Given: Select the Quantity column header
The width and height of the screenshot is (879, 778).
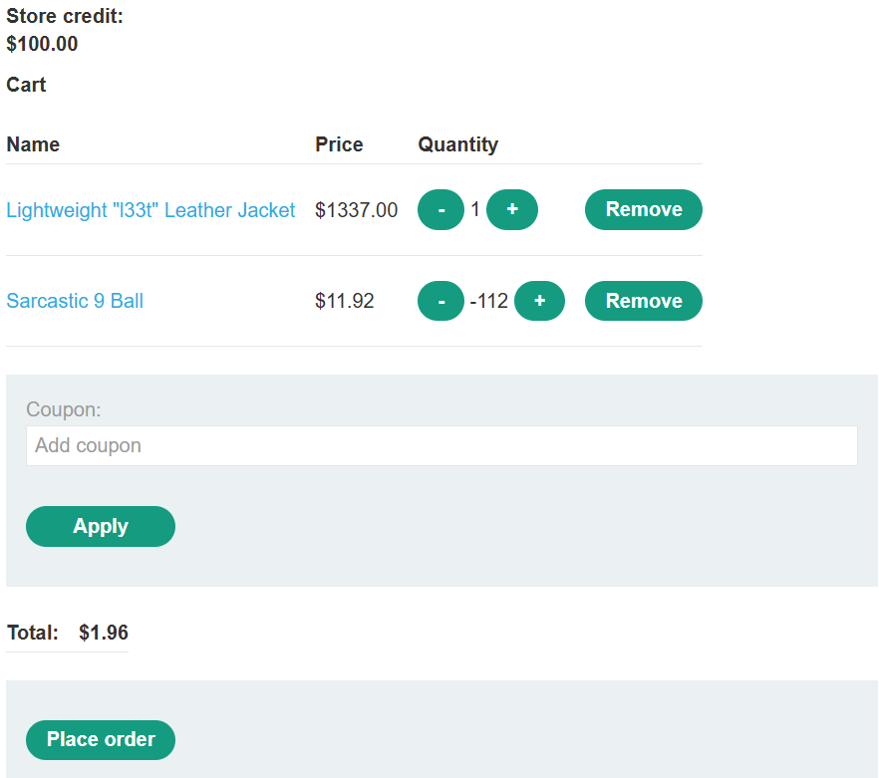Looking at the screenshot, I should click(458, 144).
